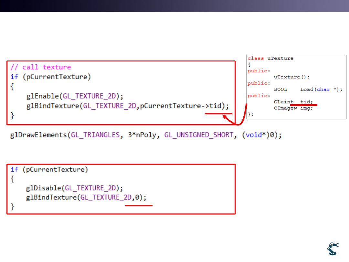The height and width of the screenshot is (262, 349).
Task: Click the '// call texture' comment
Action: [x=40, y=67]
